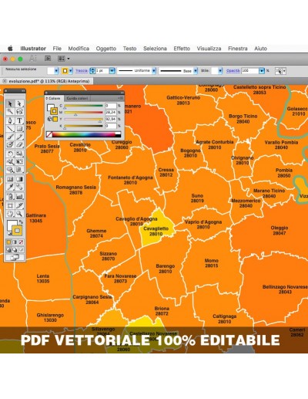Open the Oggetto menu

pyautogui.click(x=106, y=49)
